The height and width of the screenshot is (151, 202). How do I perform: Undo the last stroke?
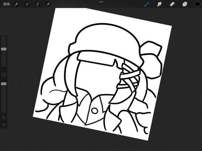(x=4, y=118)
